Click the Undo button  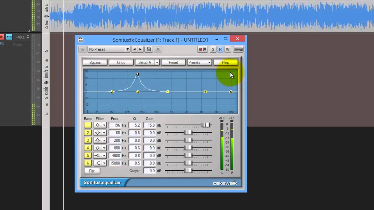click(x=121, y=62)
